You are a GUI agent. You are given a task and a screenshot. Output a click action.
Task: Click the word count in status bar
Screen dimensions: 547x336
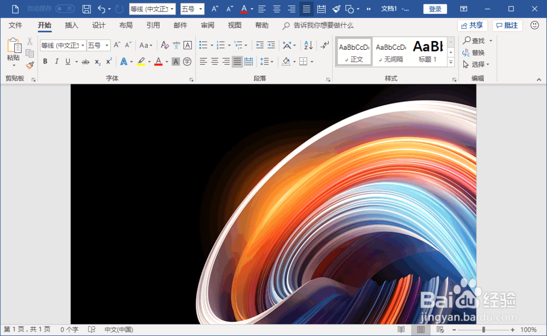click(69, 330)
